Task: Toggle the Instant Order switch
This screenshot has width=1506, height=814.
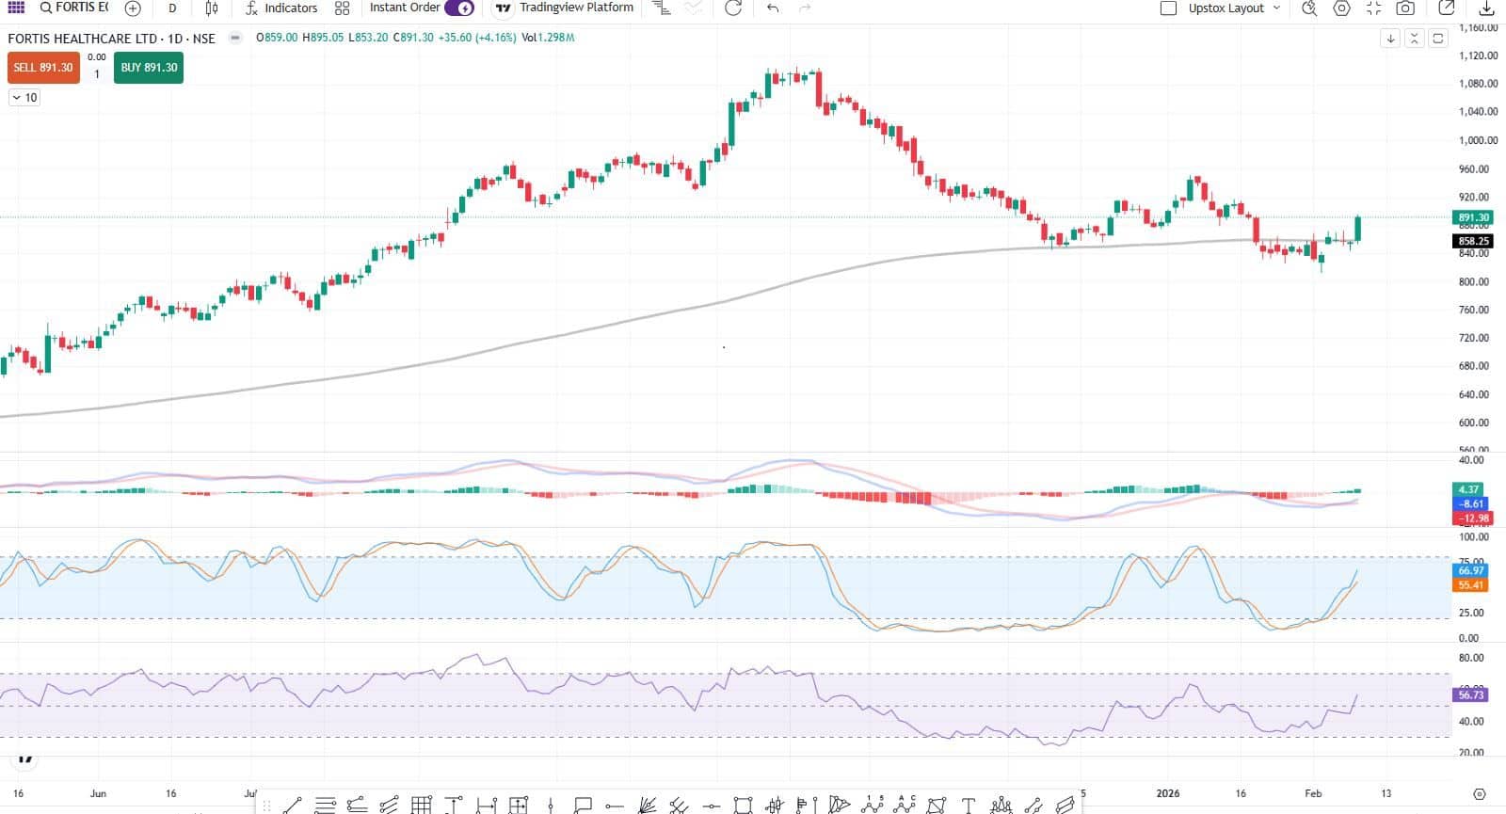Action: 459,8
